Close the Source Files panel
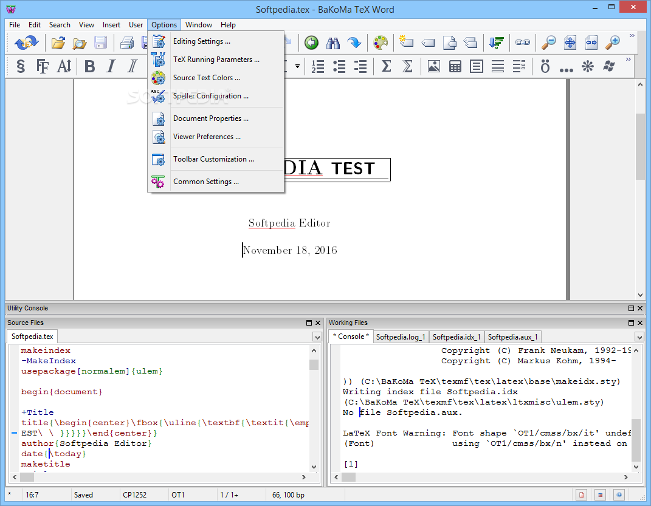 point(318,323)
